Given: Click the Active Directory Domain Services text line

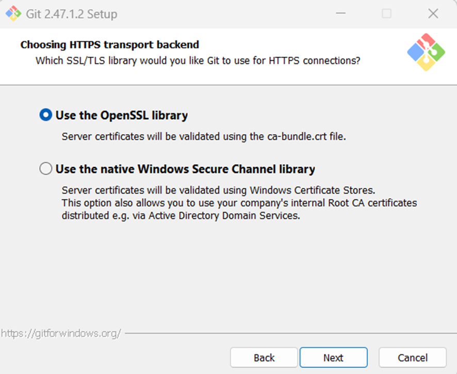Looking at the screenshot, I should point(181,216).
